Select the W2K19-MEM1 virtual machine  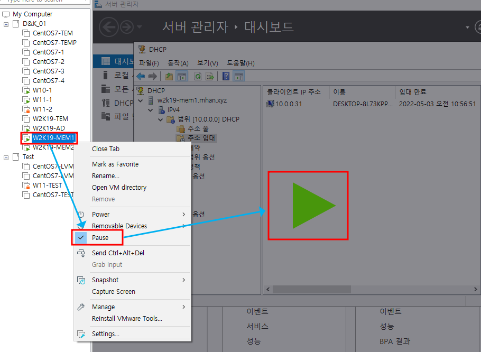tap(53, 138)
